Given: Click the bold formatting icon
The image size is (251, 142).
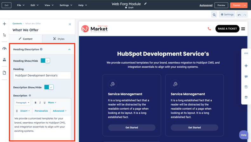Looking at the screenshot, I should 36,103.
